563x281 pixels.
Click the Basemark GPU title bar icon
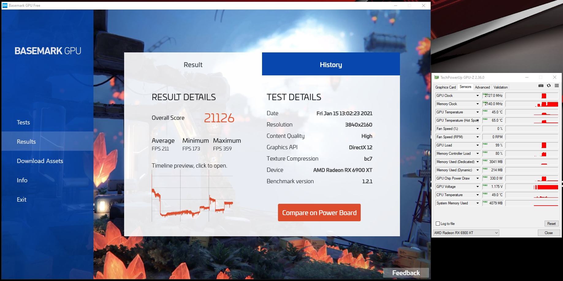pyautogui.click(x=5, y=6)
